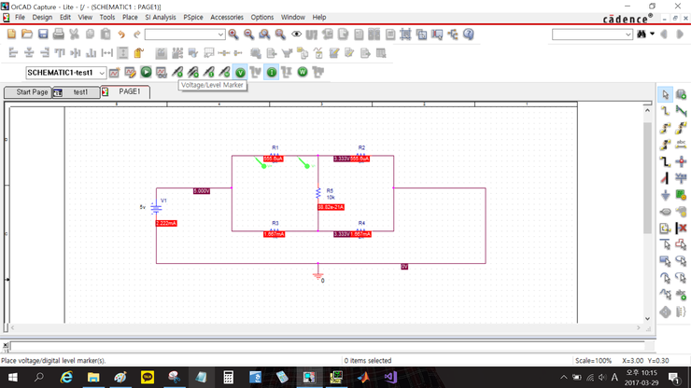Expand the part selection combo box

coord(220,35)
